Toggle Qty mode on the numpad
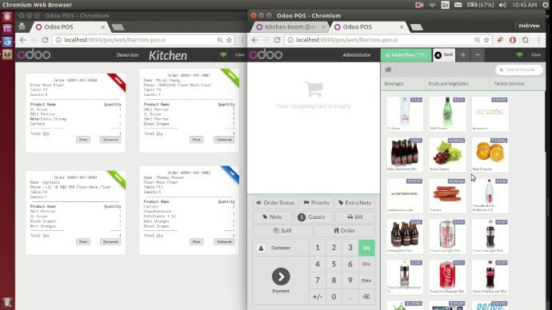 pos(366,248)
